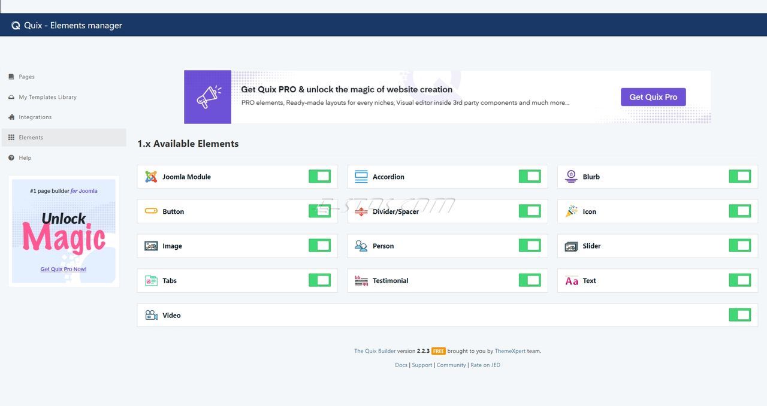Toggle the Divider/Spacer element switch
767x406 pixels.
coord(530,211)
